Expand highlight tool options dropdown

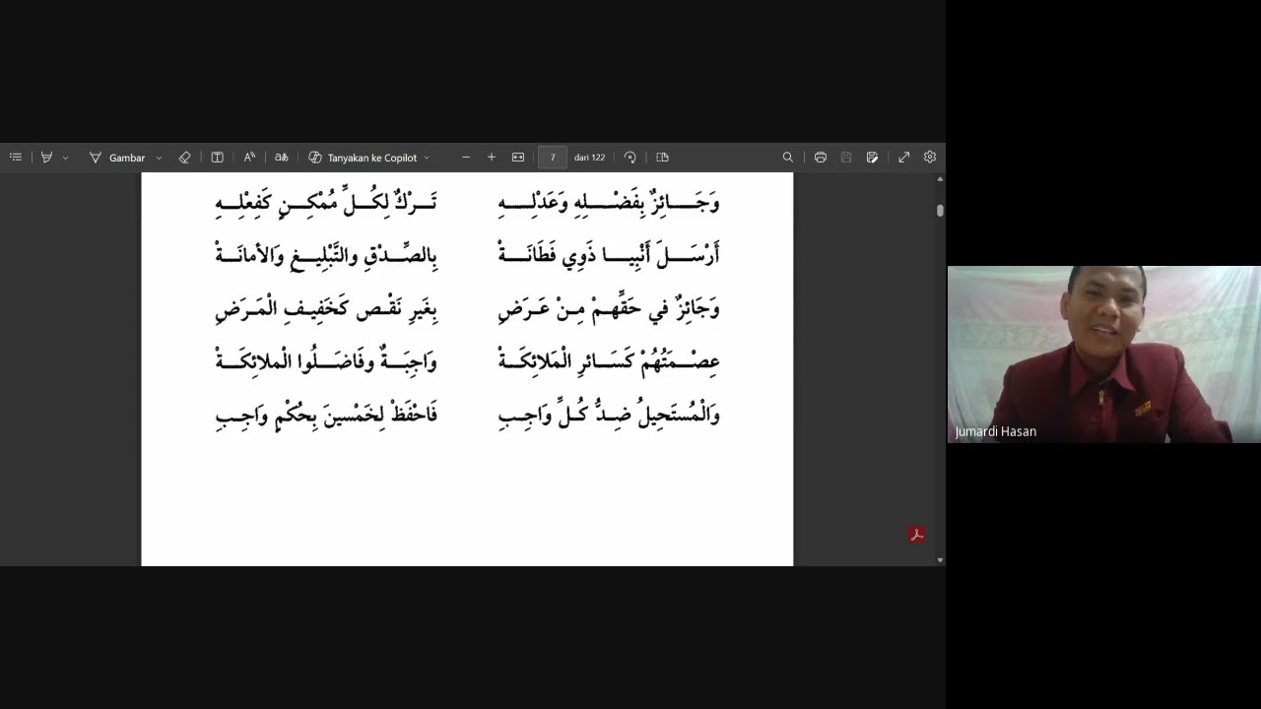coord(65,158)
